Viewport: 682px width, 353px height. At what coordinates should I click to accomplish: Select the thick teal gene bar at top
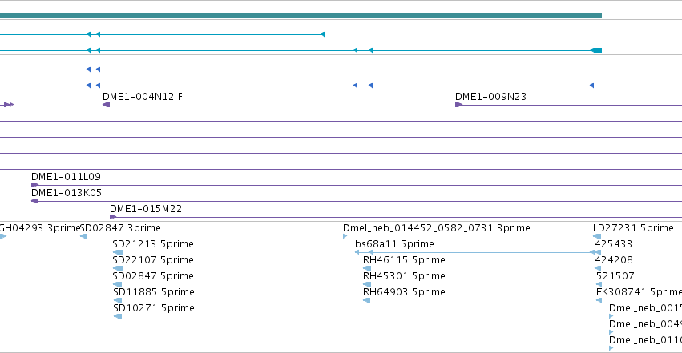click(x=301, y=15)
